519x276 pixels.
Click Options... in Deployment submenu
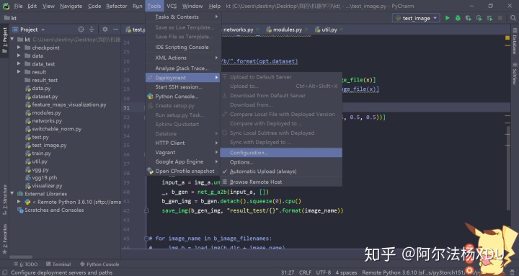coord(281,162)
